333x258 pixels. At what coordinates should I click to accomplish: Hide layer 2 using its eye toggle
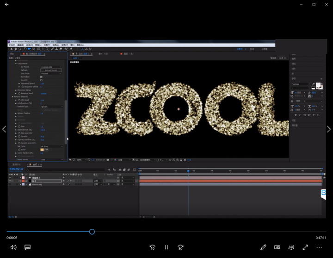(10, 181)
